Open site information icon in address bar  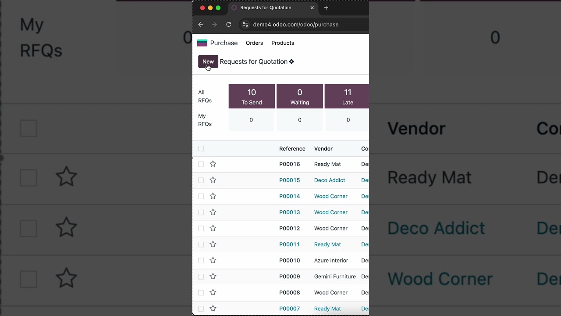click(245, 25)
